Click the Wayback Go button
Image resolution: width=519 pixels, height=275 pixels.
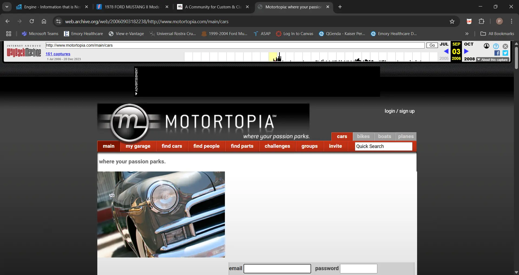[x=432, y=45]
